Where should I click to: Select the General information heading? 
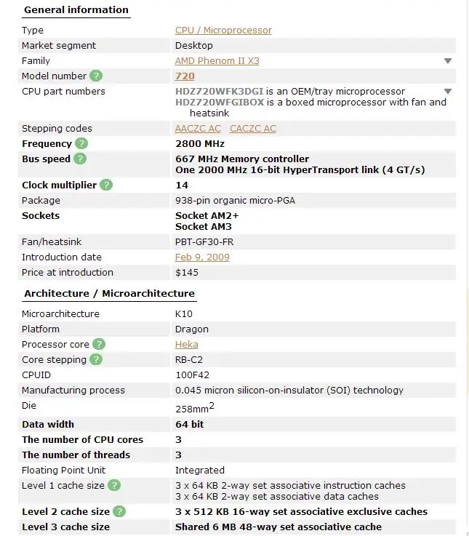pos(76,10)
